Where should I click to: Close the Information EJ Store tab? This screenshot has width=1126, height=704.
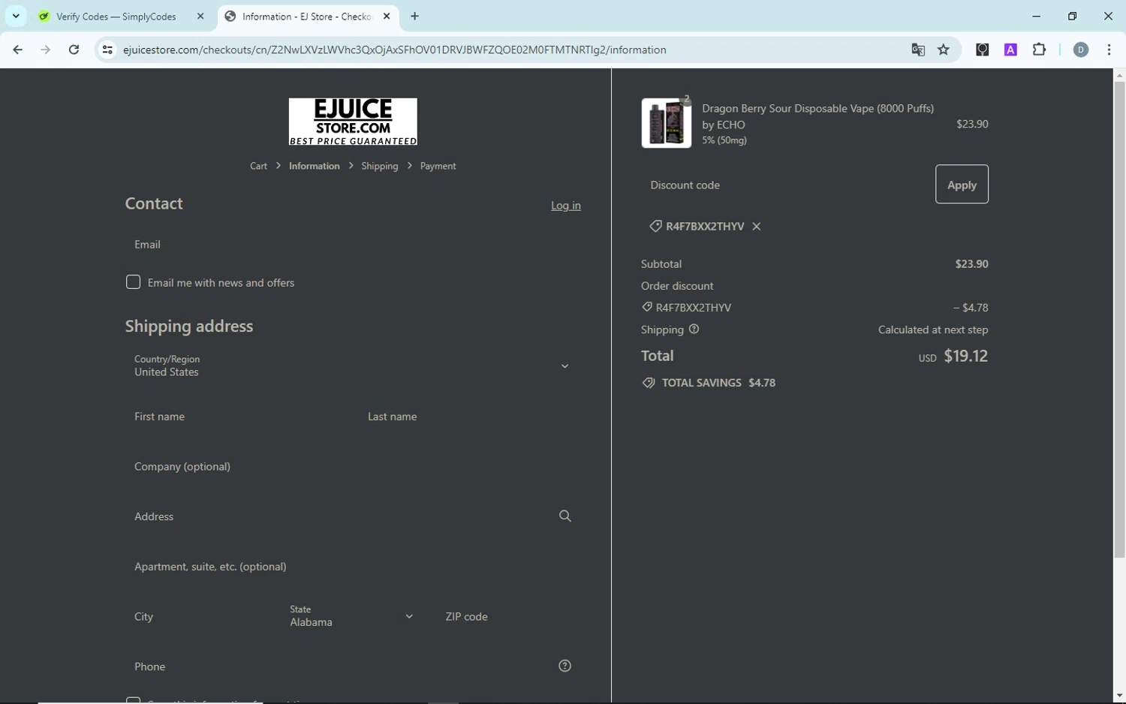(x=387, y=17)
